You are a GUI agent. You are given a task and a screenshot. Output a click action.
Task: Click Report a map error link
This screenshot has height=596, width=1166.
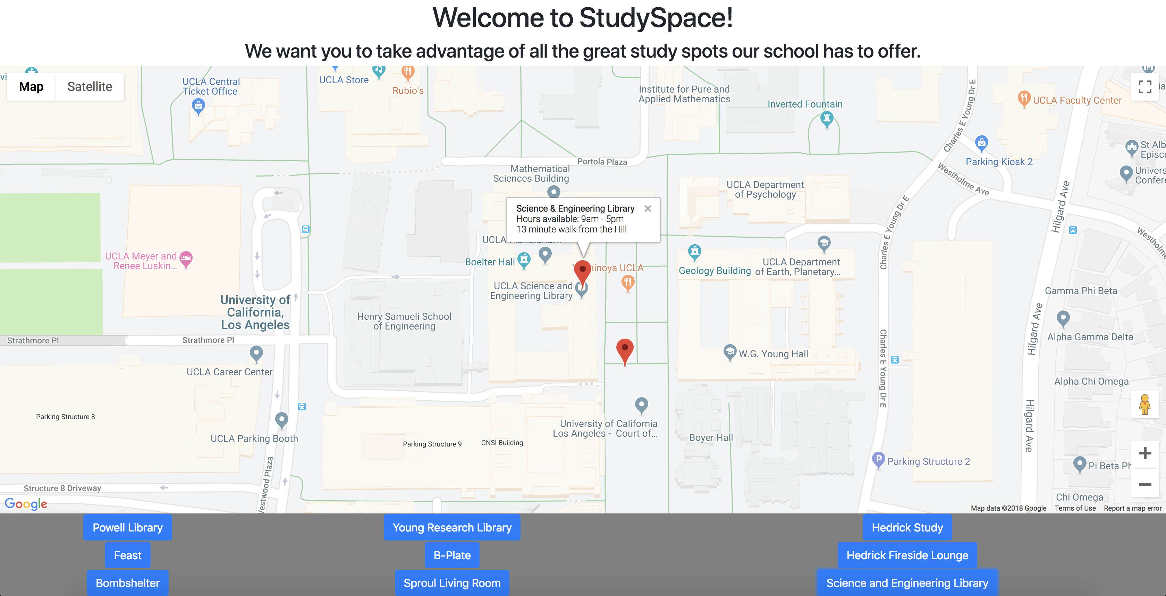[1133, 508]
